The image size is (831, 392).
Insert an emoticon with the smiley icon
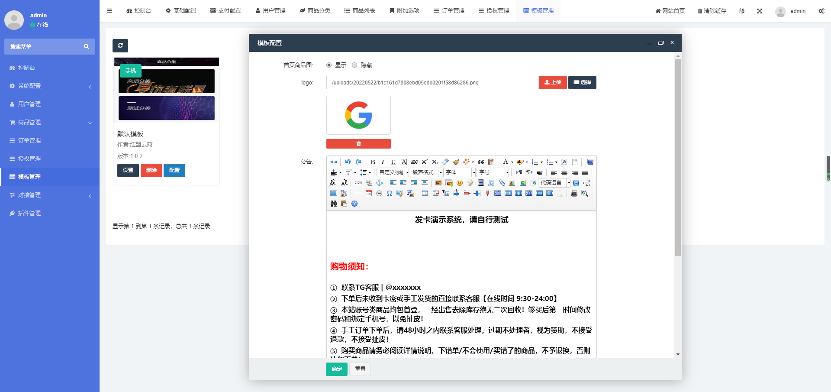(x=460, y=183)
